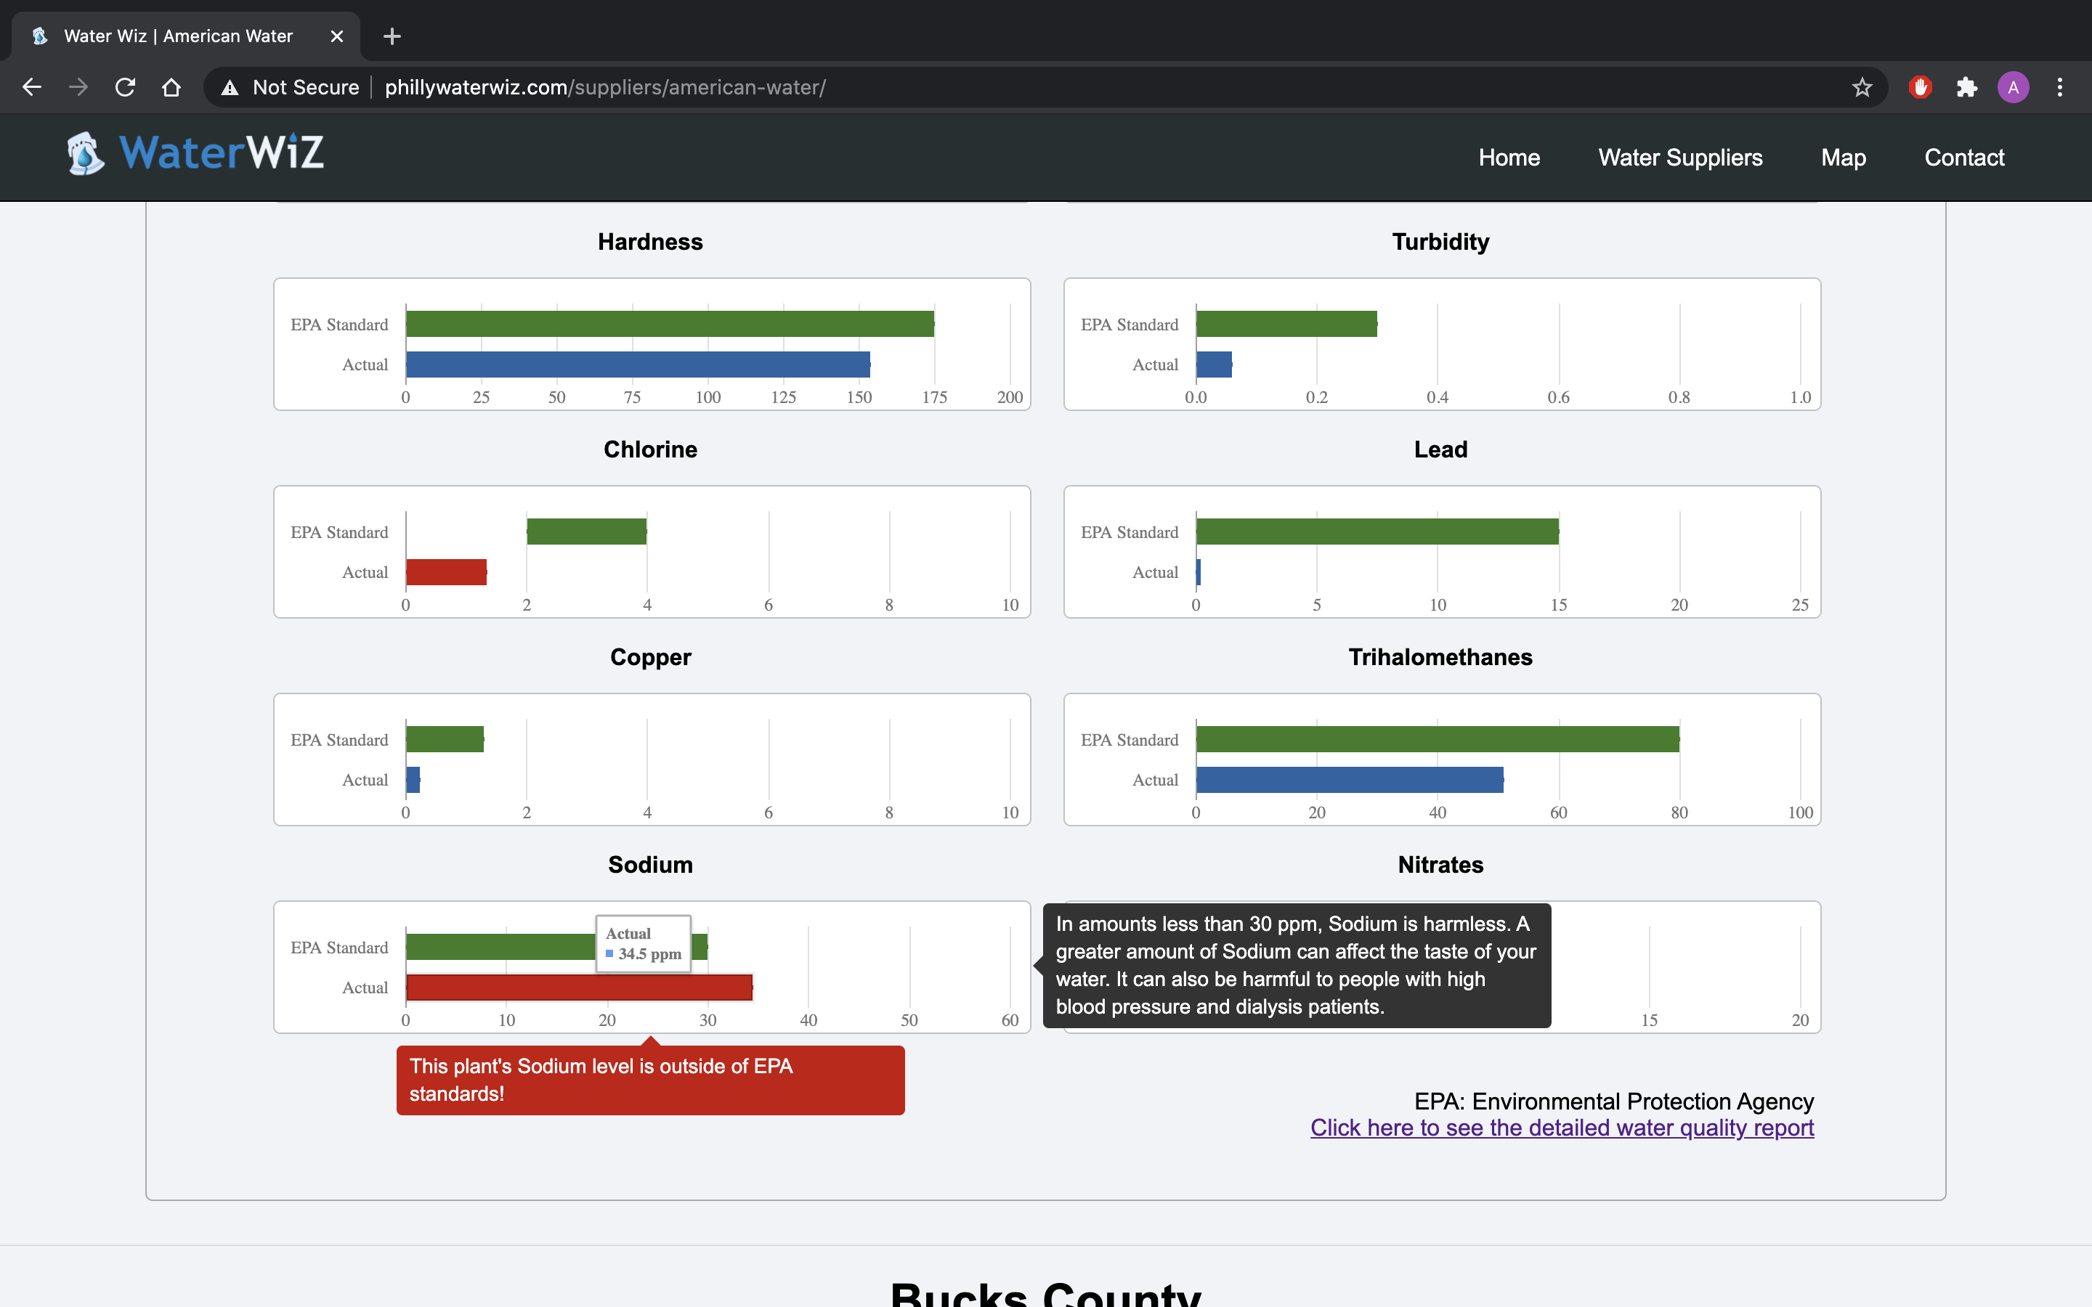Open a new browser tab
2092x1307 pixels.
[x=392, y=36]
